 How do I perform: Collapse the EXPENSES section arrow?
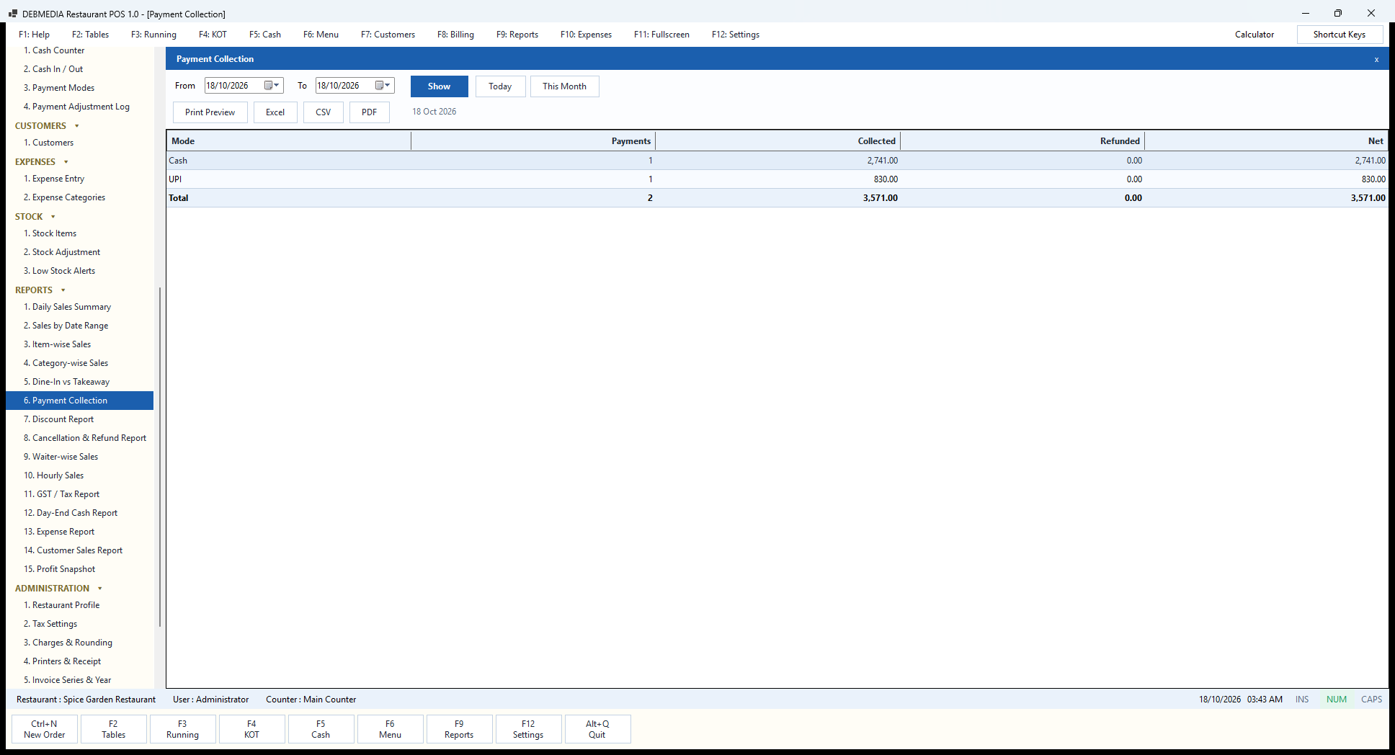click(66, 162)
